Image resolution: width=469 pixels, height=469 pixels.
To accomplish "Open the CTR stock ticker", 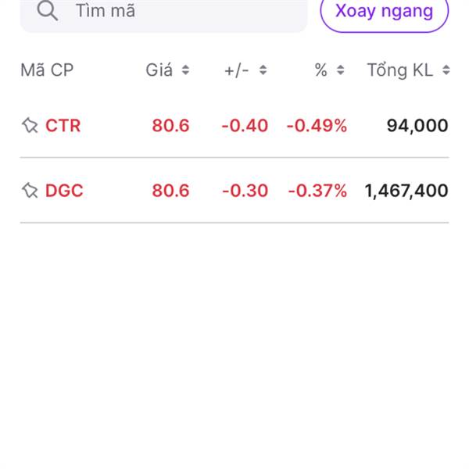I will [63, 125].
